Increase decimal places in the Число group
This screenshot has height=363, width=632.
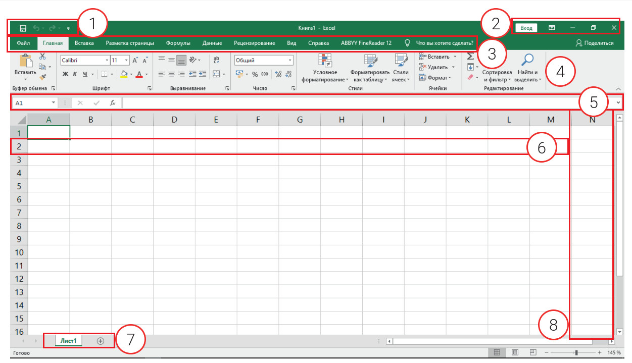[278, 74]
